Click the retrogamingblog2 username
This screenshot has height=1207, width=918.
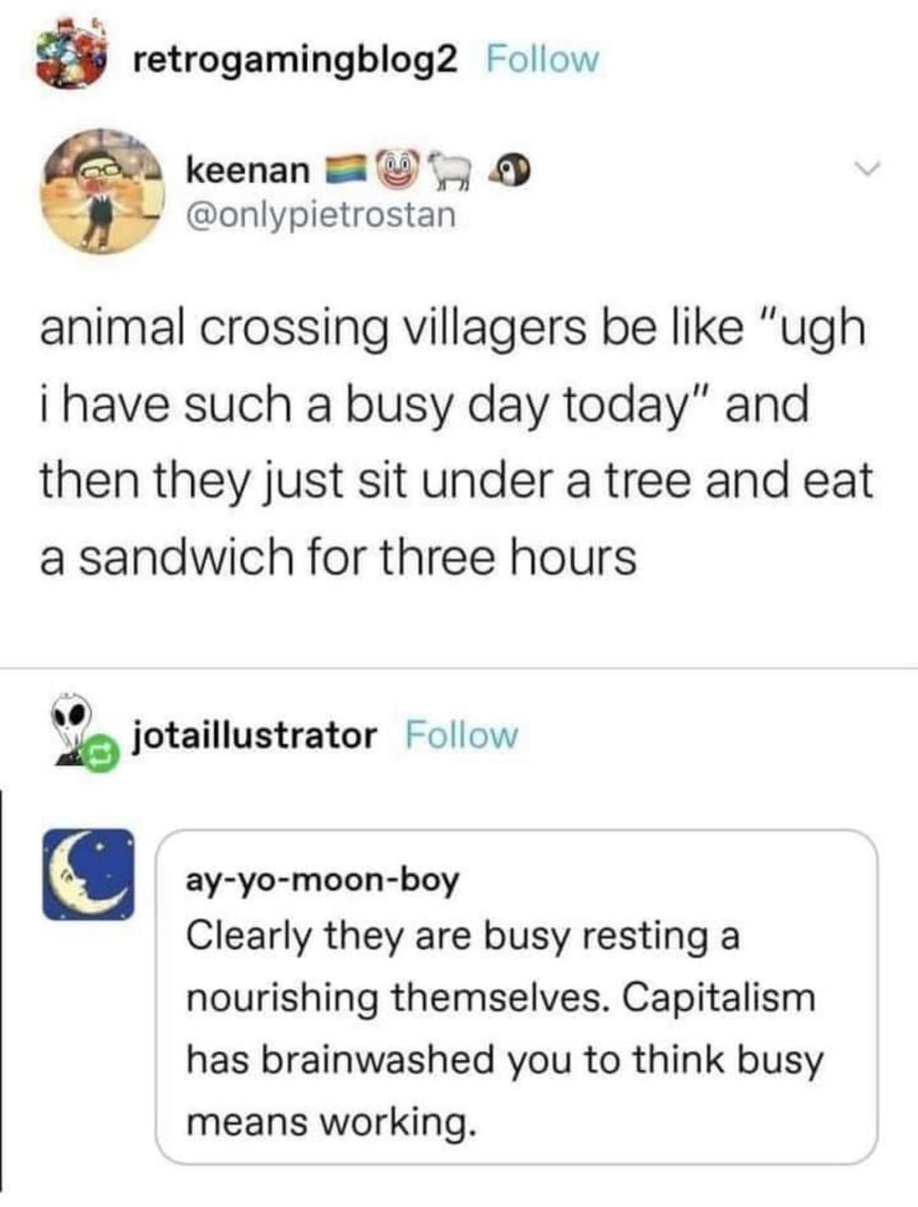296,59
